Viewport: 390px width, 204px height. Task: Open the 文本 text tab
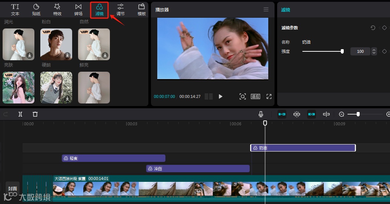tap(15, 10)
